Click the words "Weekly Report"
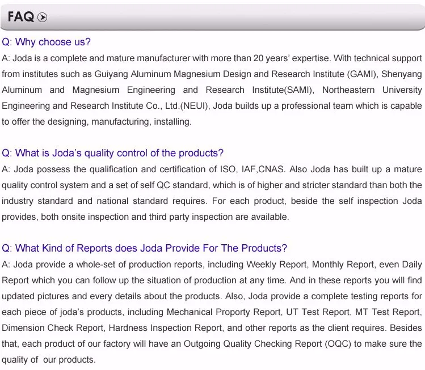 276,264
